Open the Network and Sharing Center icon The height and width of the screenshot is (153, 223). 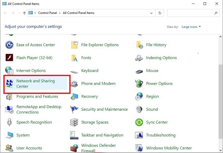9,83
